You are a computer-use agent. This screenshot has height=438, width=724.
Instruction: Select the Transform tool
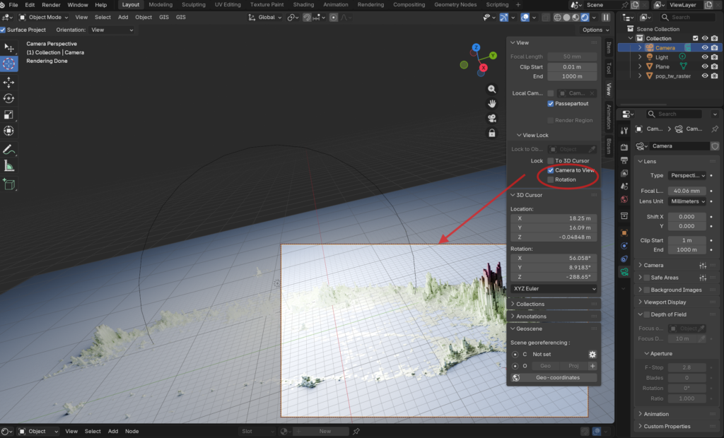click(x=8, y=131)
